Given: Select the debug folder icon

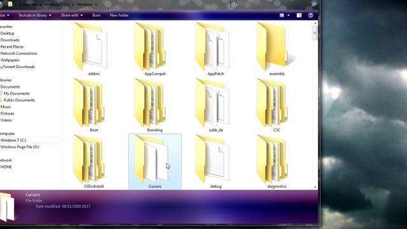Looking at the screenshot, I should pos(212,159).
